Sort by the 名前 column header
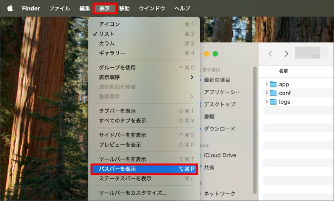Screen dimensions: 334x201 pyautogui.click(x=284, y=71)
